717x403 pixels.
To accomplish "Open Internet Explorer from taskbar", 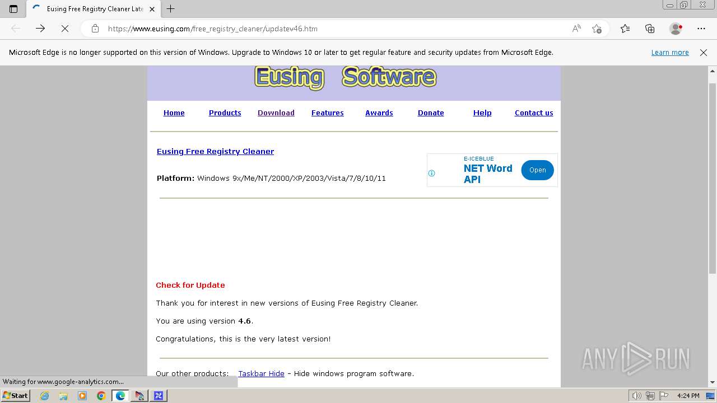I will [x=45, y=396].
